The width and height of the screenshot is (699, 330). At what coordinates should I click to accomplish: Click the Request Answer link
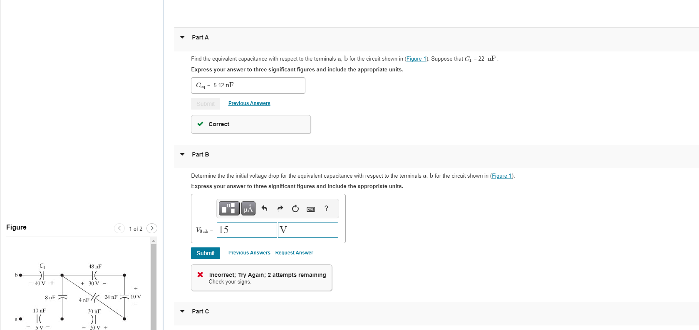(x=294, y=253)
